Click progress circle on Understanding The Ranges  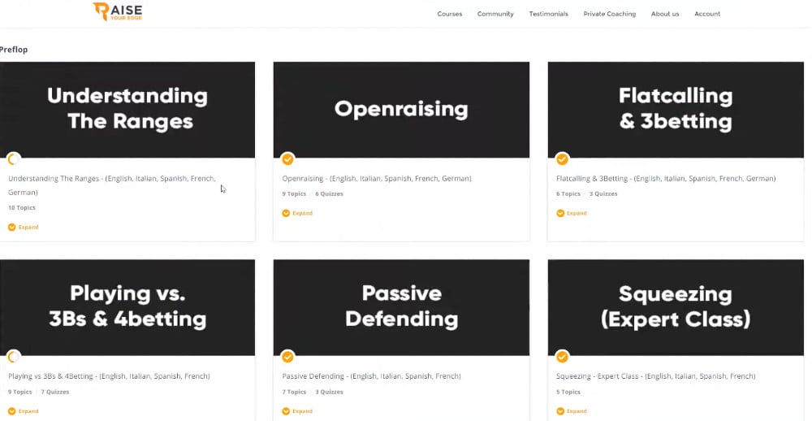tap(14, 158)
